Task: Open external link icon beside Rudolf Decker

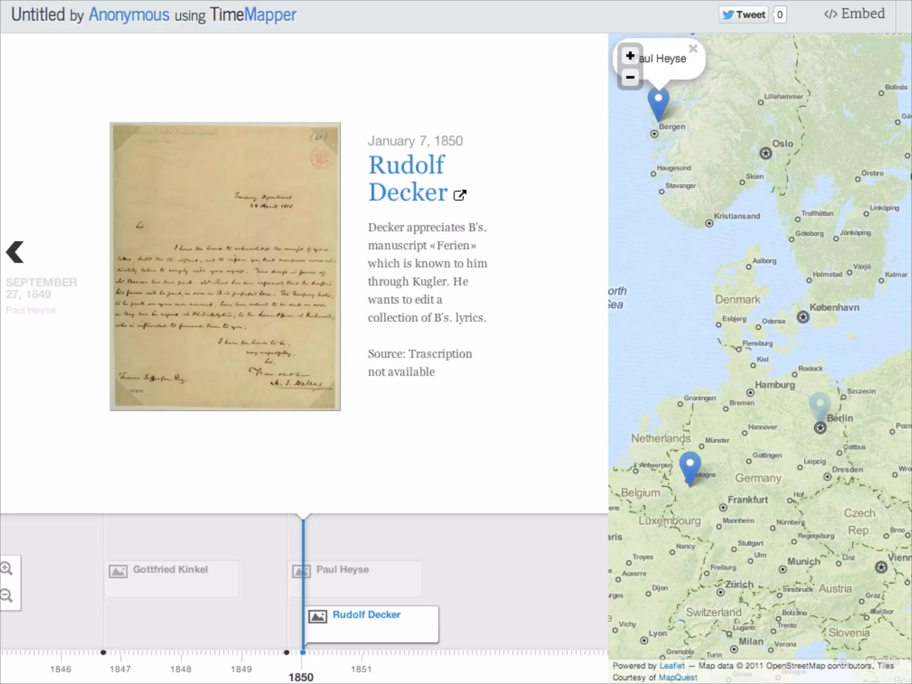Action: pos(460,195)
